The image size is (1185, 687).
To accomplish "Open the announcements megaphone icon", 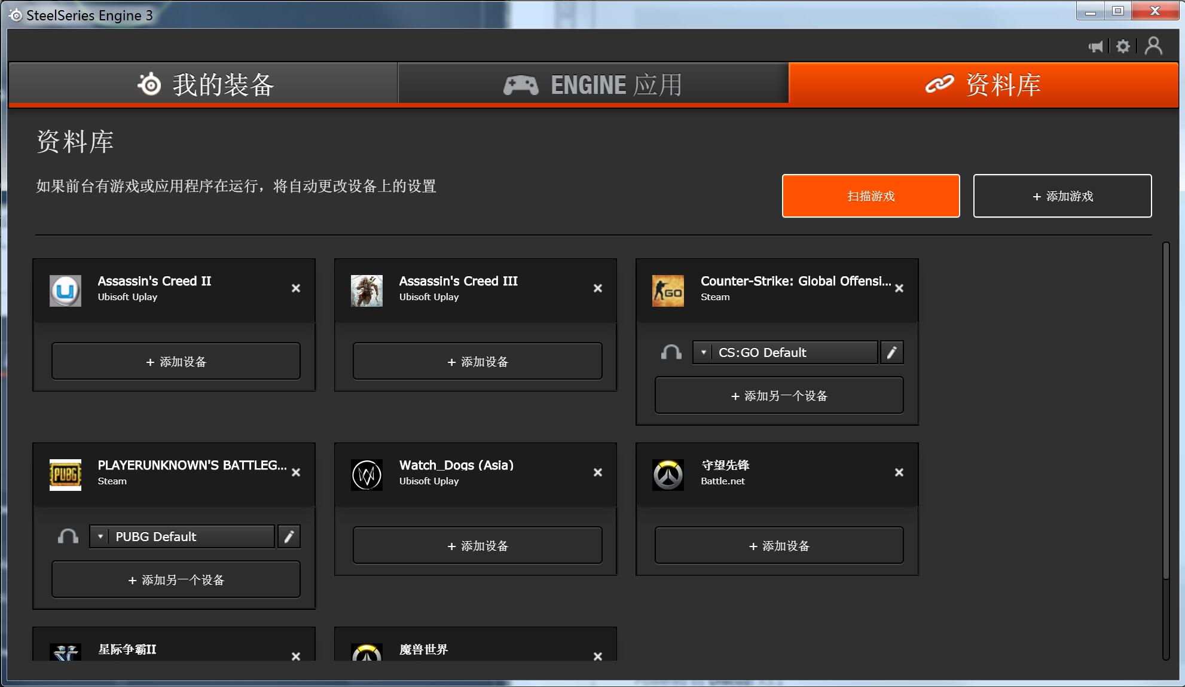I will point(1096,47).
